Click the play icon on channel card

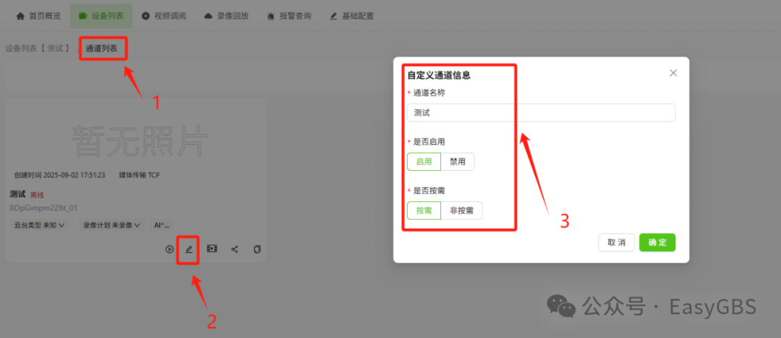[x=169, y=249]
